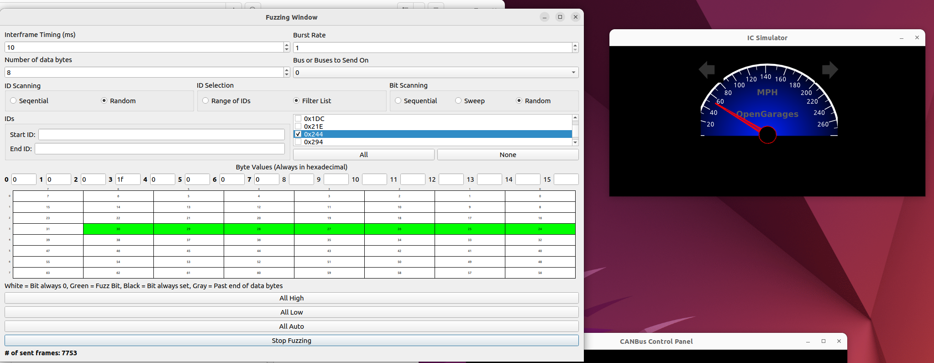
Task: Click the Interframe Timing value field
Action: point(144,47)
